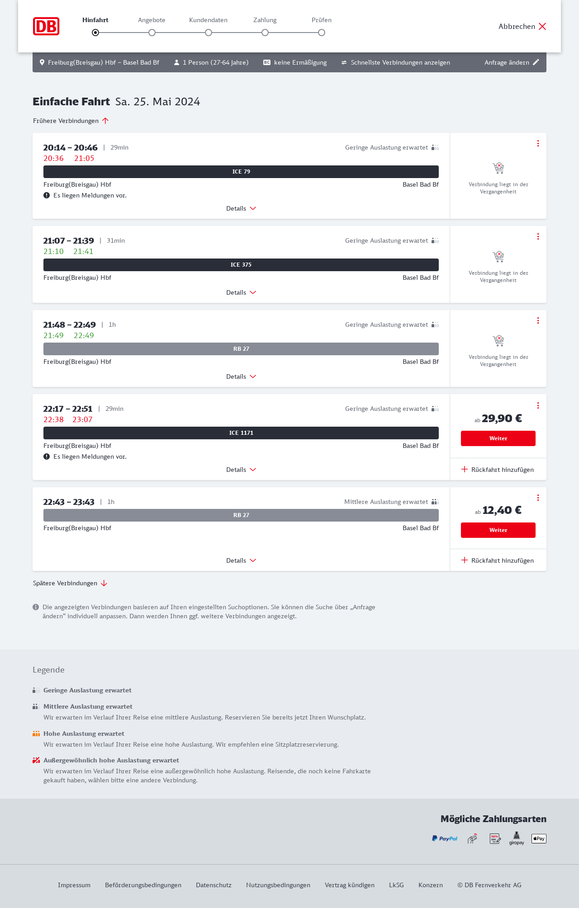Open Schnellste Verbindungen anzeigen filter option
This screenshot has height=908, width=579.
(395, 62)
